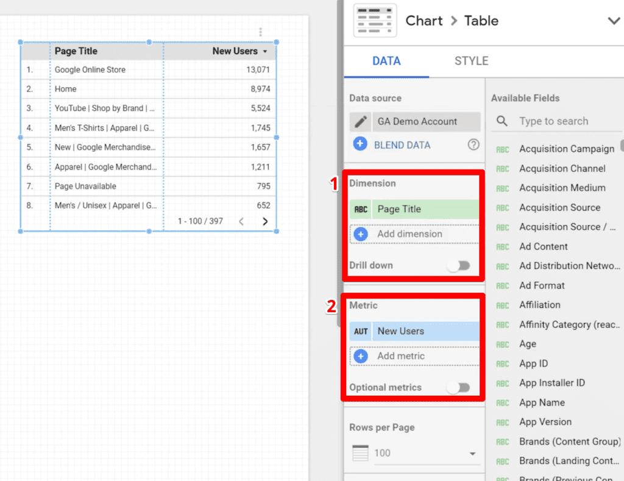Click the ABC icon on the Page Title chip

pos(360,208)
